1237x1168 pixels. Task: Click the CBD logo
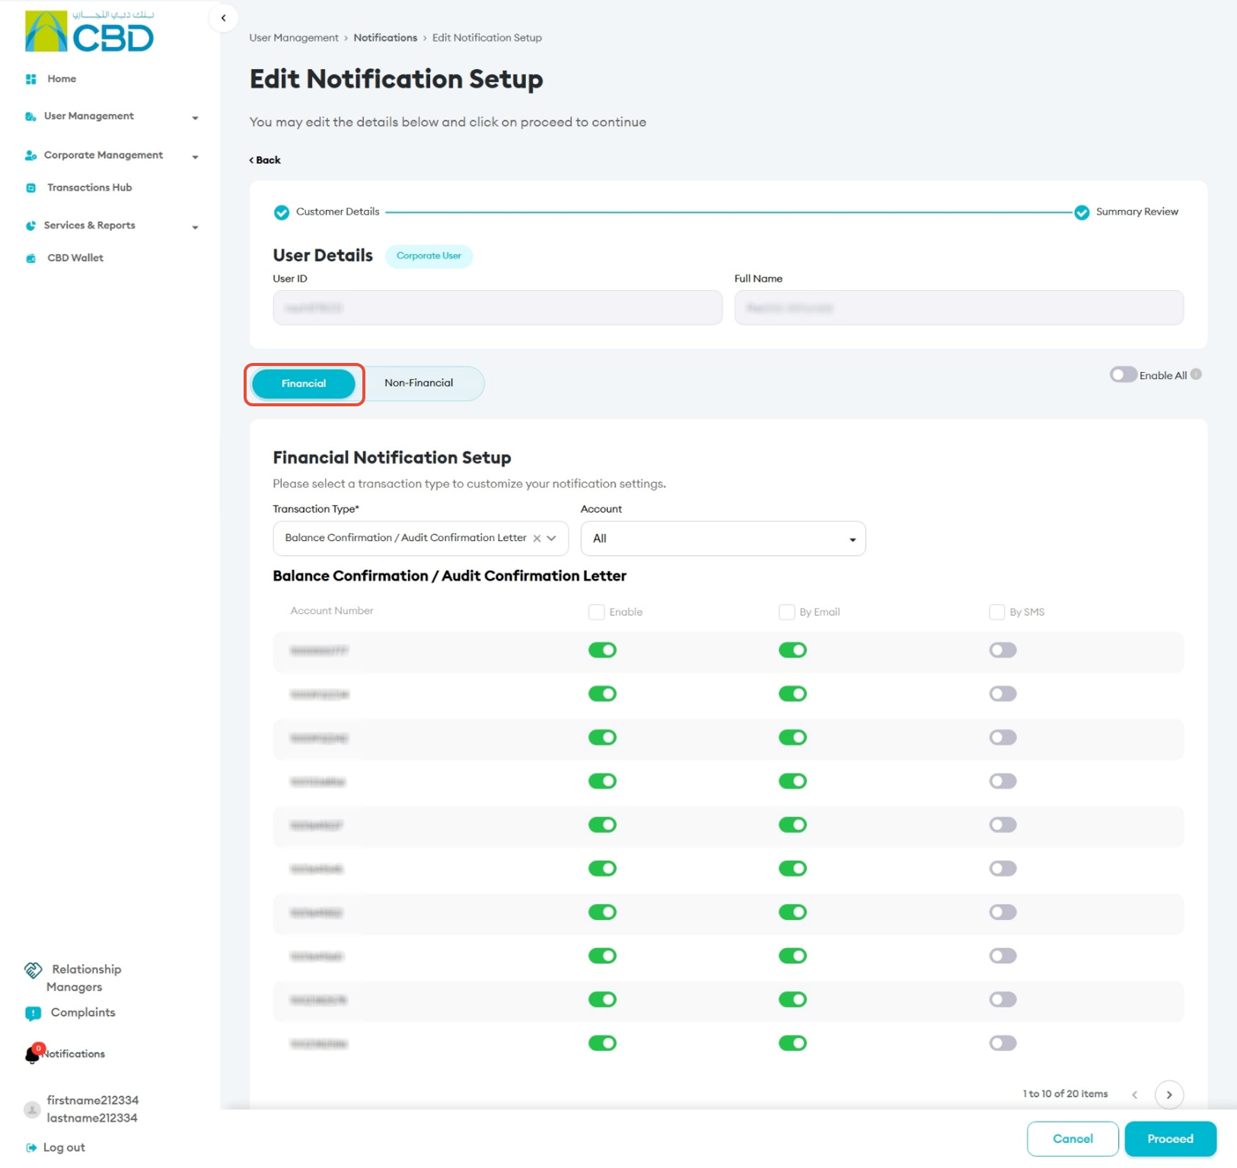point(90,31)
